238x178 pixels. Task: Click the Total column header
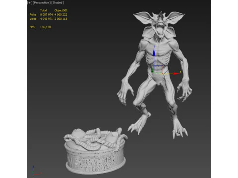(x=44, y=10)
